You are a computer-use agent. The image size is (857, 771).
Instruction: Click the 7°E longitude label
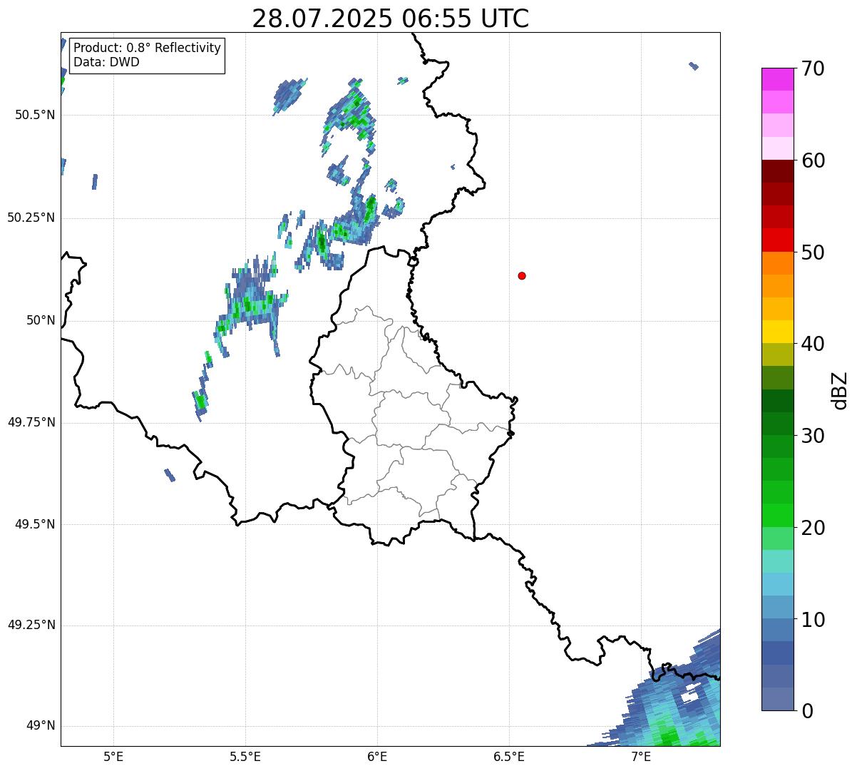point(641,756)
